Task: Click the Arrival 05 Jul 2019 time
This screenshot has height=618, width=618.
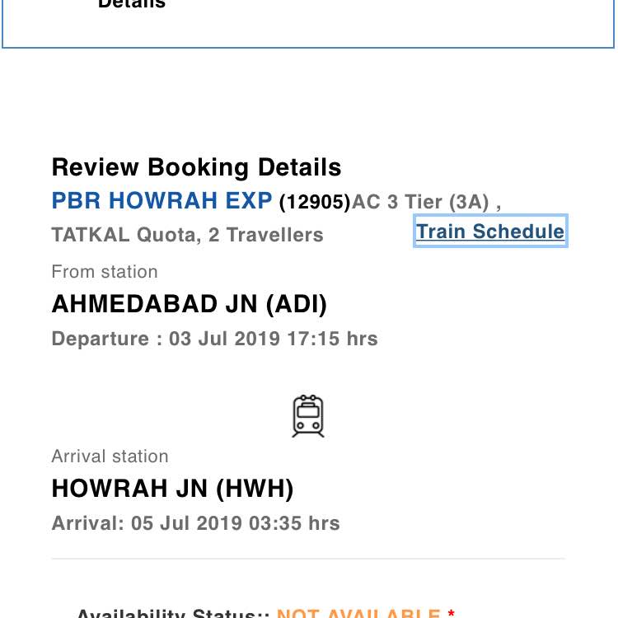Action: (196, 523)
